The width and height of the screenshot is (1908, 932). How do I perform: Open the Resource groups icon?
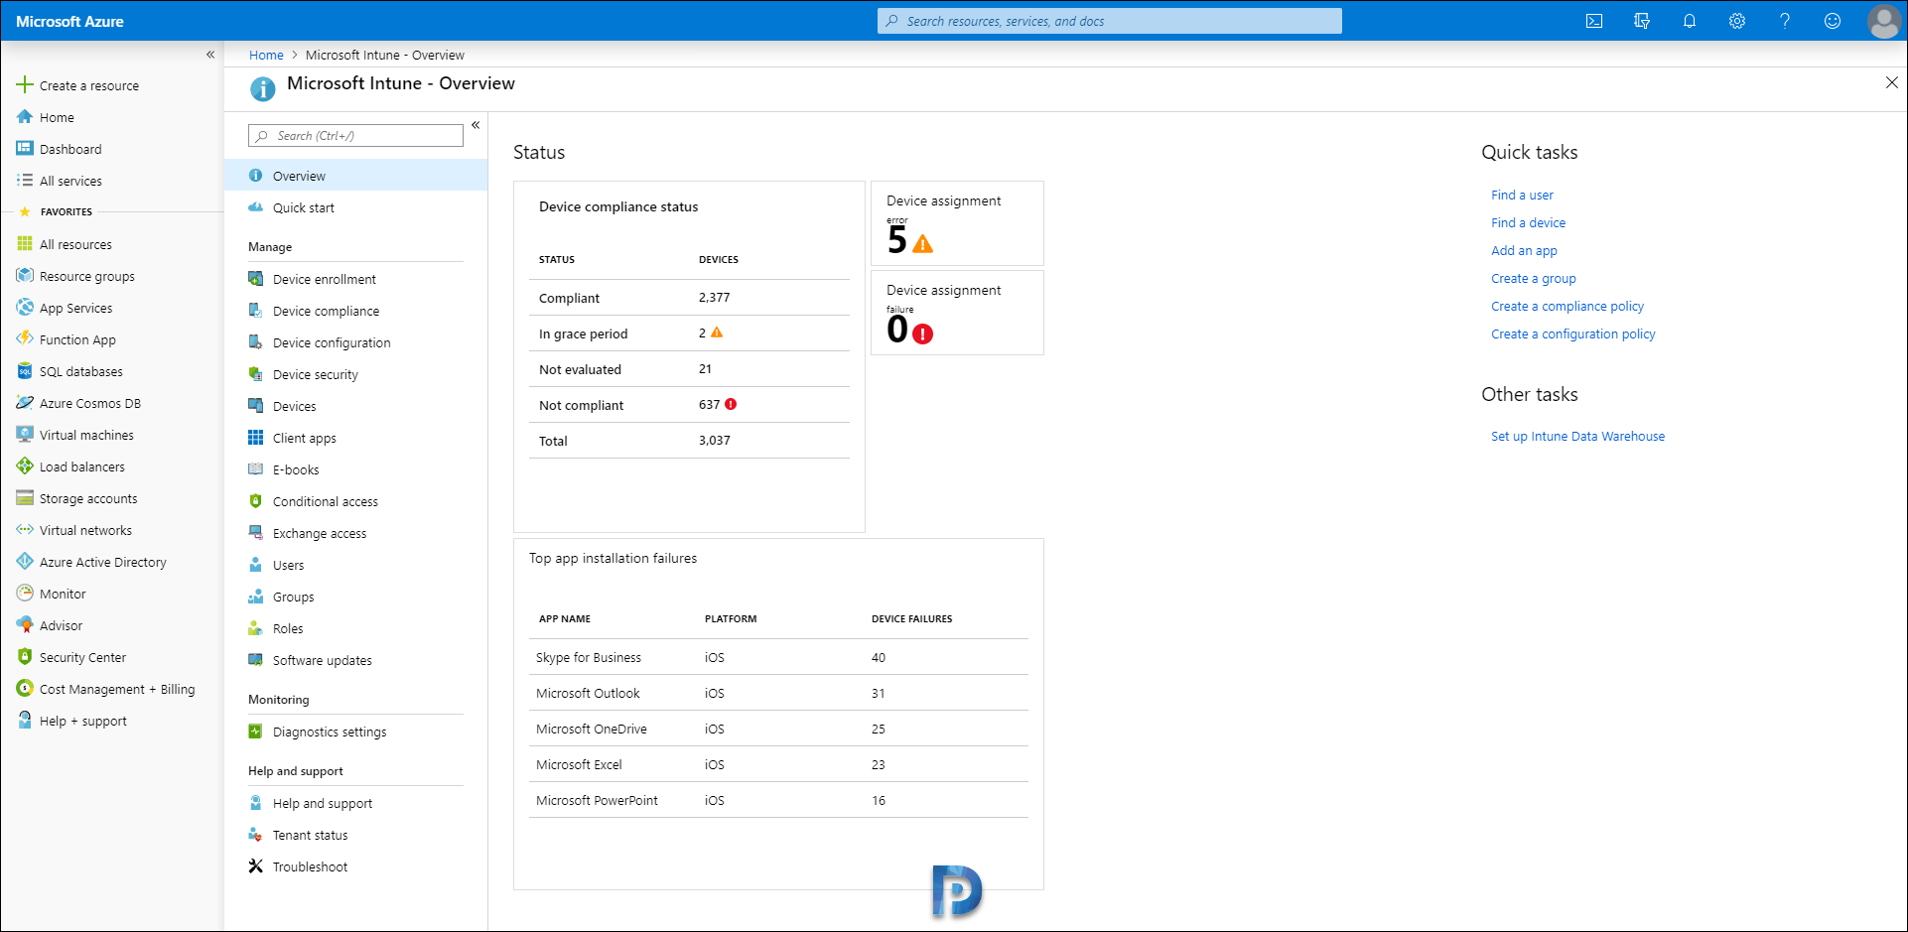click(25, 276)
